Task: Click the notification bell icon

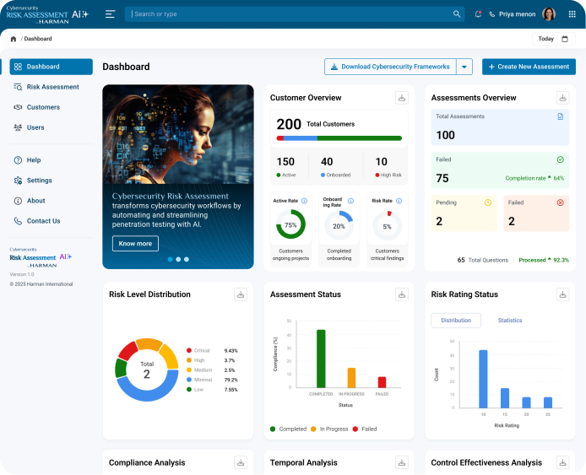Action: (x=478, y=14)
